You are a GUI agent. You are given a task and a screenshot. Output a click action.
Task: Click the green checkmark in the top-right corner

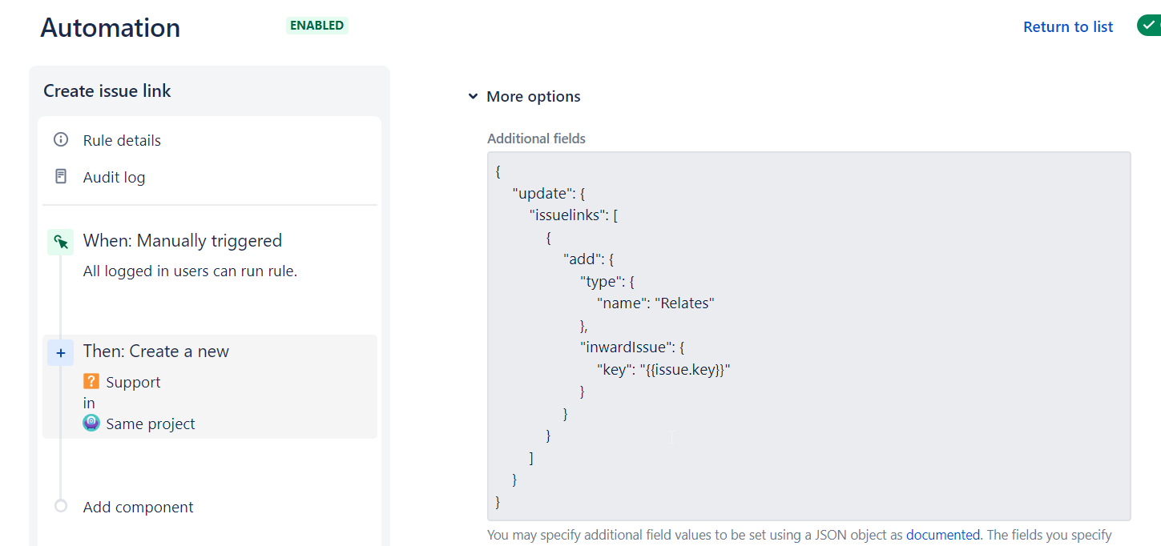1149,25
